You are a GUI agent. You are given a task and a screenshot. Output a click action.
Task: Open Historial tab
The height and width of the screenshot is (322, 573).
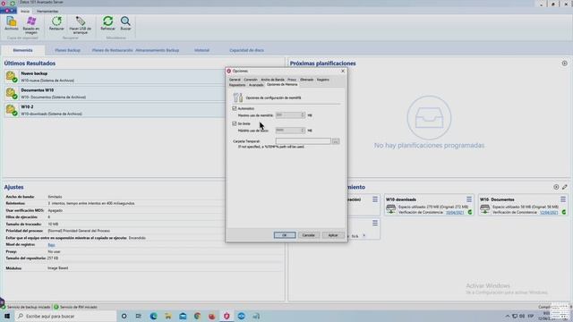pos(201,50)
